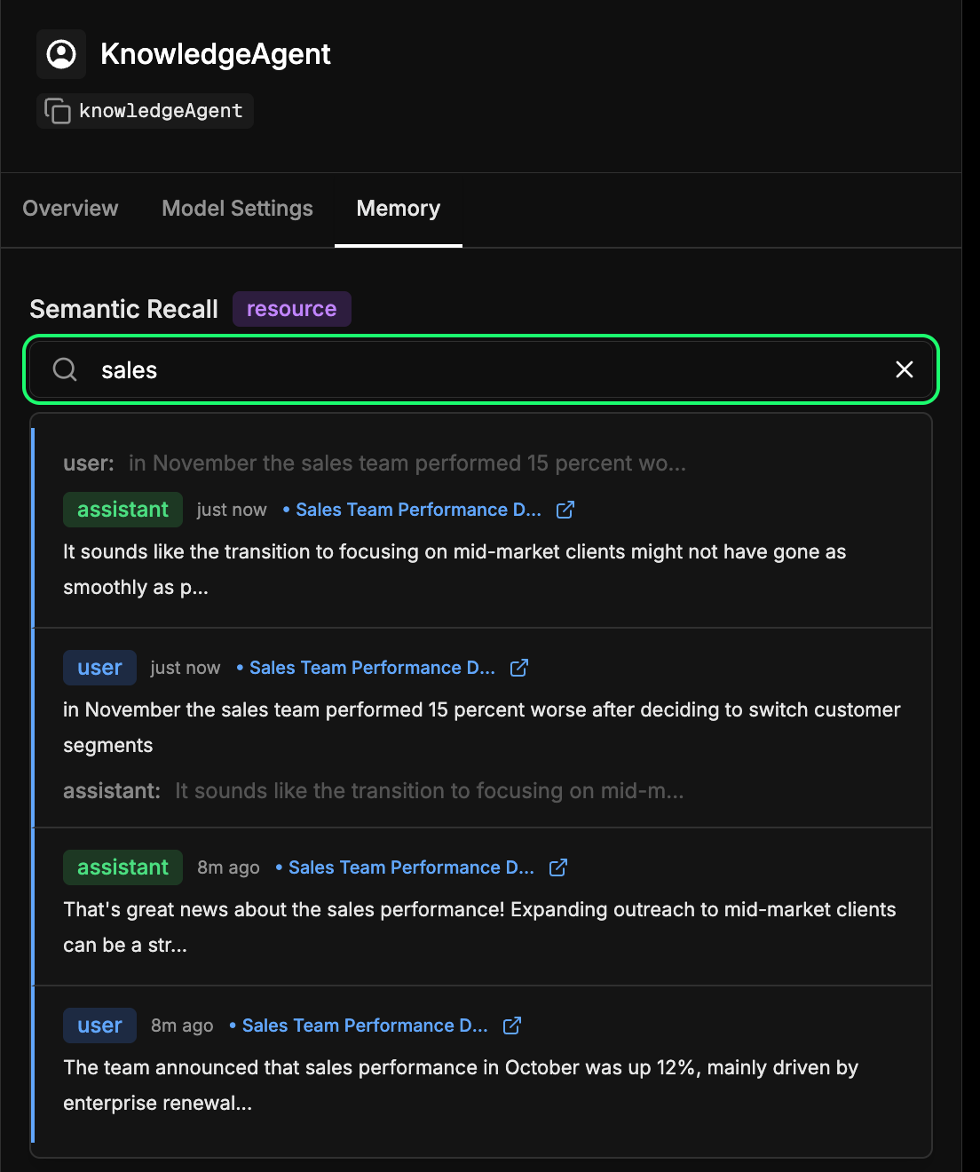Switch to the Overview tab
Screen dimensions: 980x1172
click(70, 210)
